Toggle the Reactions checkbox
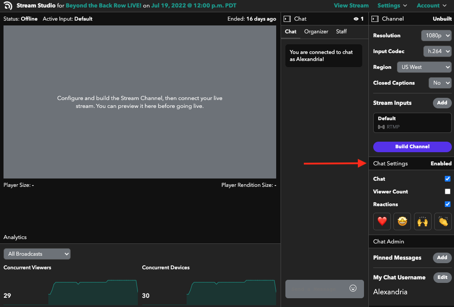 (447, 204)
